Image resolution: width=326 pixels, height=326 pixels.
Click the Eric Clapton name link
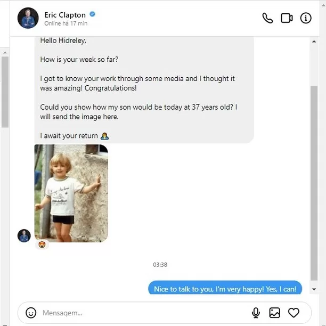65,15
